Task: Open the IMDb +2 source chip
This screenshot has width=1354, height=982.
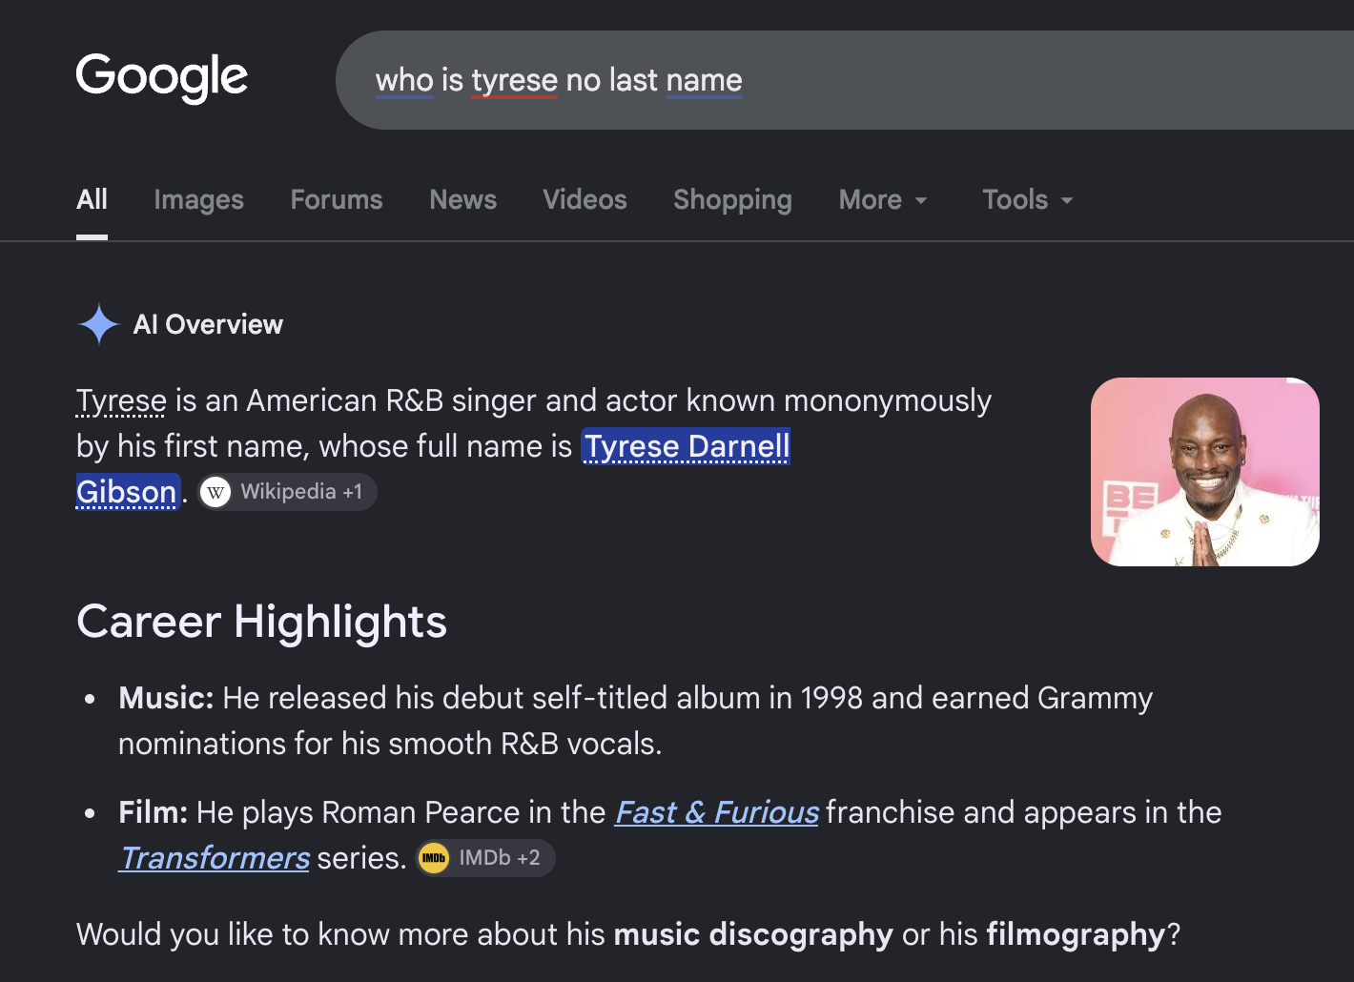Action: point(485,858)
